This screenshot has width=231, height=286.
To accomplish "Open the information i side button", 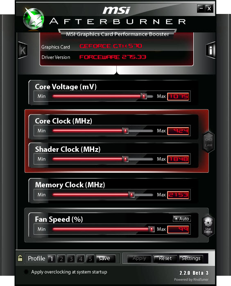I will coord(211,50).
